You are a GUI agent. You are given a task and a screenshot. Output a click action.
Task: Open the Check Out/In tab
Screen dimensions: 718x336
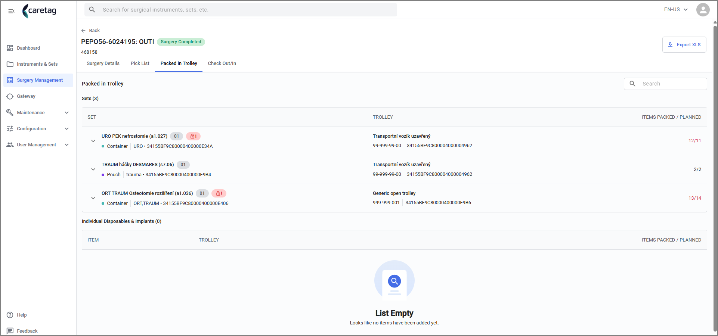(222, 63)
